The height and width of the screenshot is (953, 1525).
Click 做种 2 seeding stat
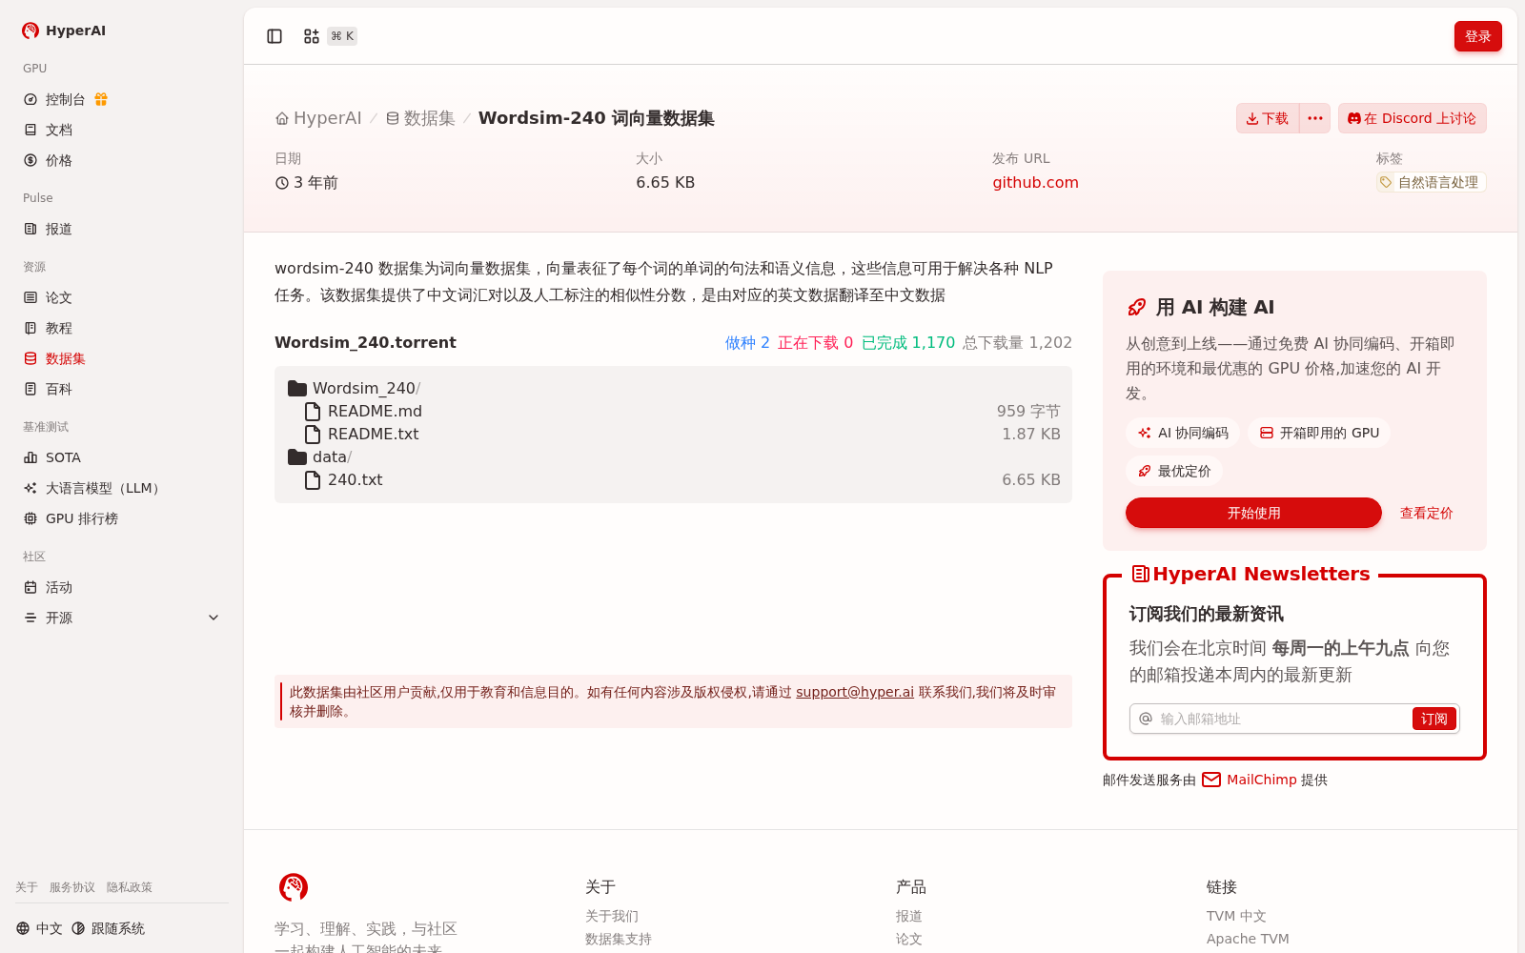[x=747, y=342]
